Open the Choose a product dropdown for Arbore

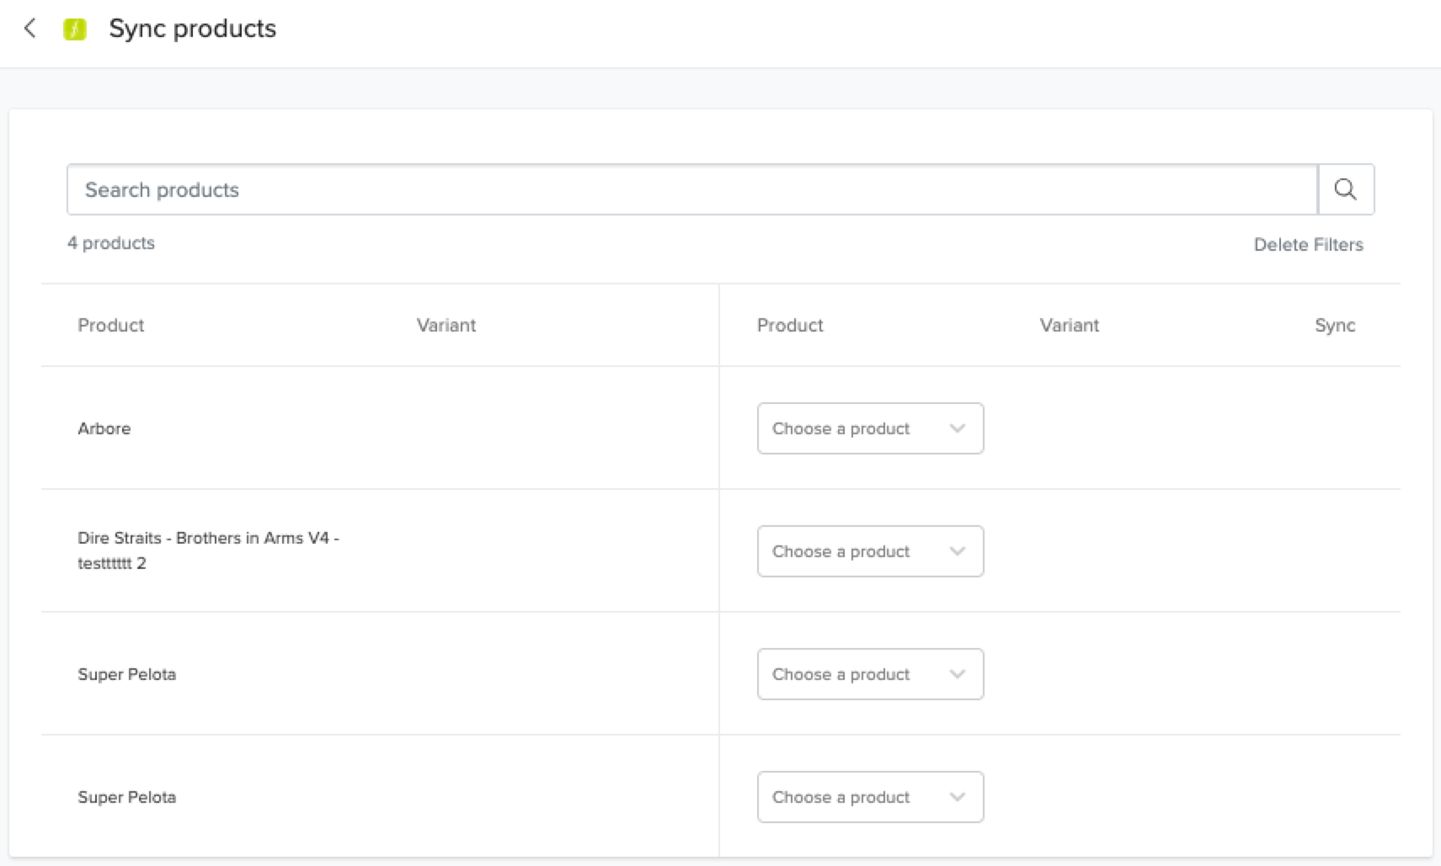click(x=870, y=428)
